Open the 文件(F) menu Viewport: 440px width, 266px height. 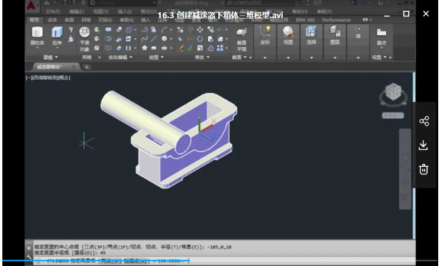point(53,12)
